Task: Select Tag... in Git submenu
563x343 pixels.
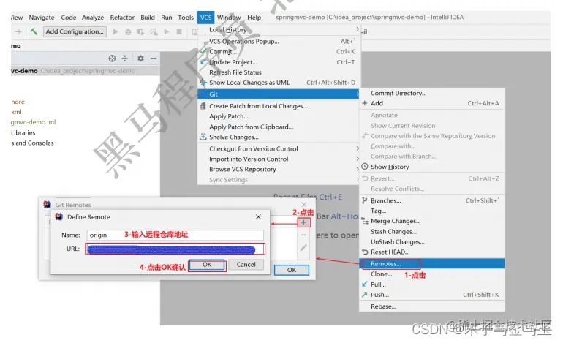Action: pyautogui.click(x=432, y=211)
